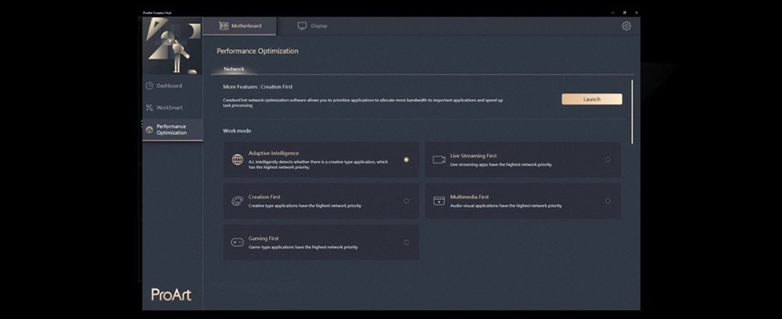Screen dimensions: 782x319
Task: Click the Adaptive Intelligence globe icon
Action: pos(238,159)
